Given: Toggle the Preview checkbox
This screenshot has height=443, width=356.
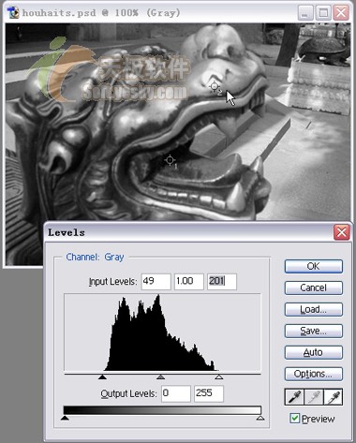Looking at the screenshot, I should click(294, 419).
